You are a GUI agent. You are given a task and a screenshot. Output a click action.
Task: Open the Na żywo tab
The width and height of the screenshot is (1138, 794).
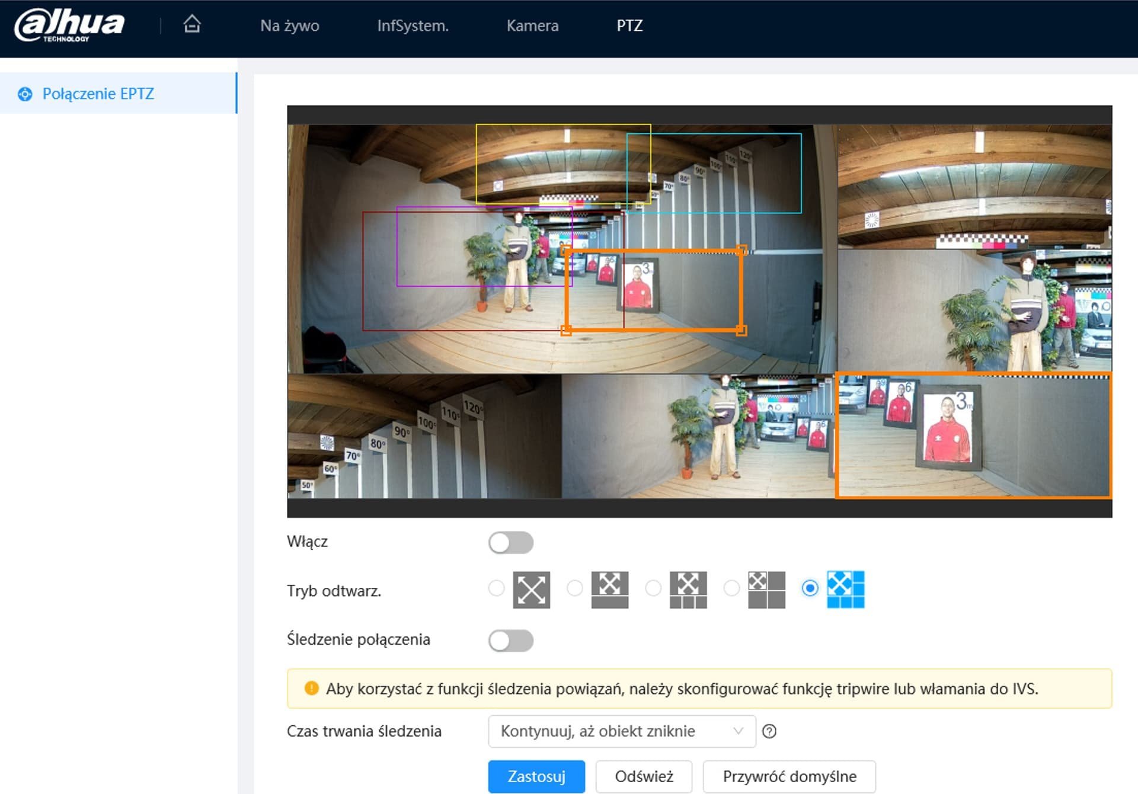coord(289,25)
